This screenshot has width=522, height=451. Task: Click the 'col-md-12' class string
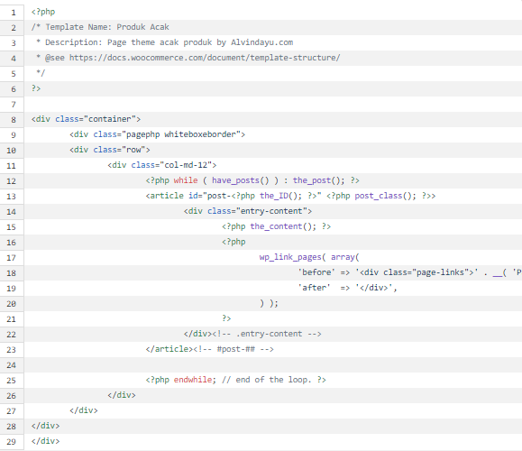click(186, 165)
